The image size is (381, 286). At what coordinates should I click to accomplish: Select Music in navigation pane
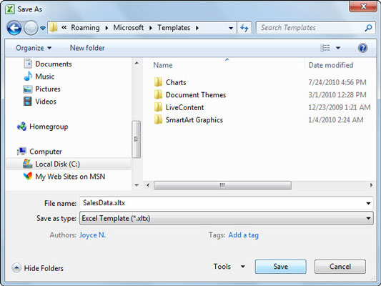point(45,77)
